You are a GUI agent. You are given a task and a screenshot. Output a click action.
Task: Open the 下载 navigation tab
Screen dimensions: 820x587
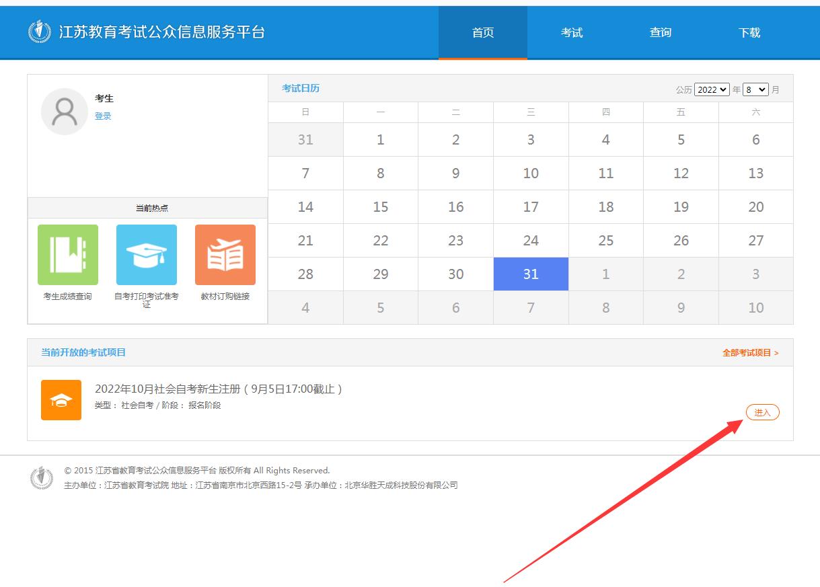coord(749,32)
